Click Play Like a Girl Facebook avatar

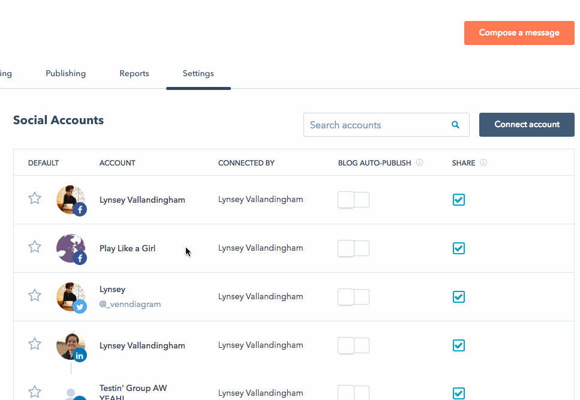(71, 249)
